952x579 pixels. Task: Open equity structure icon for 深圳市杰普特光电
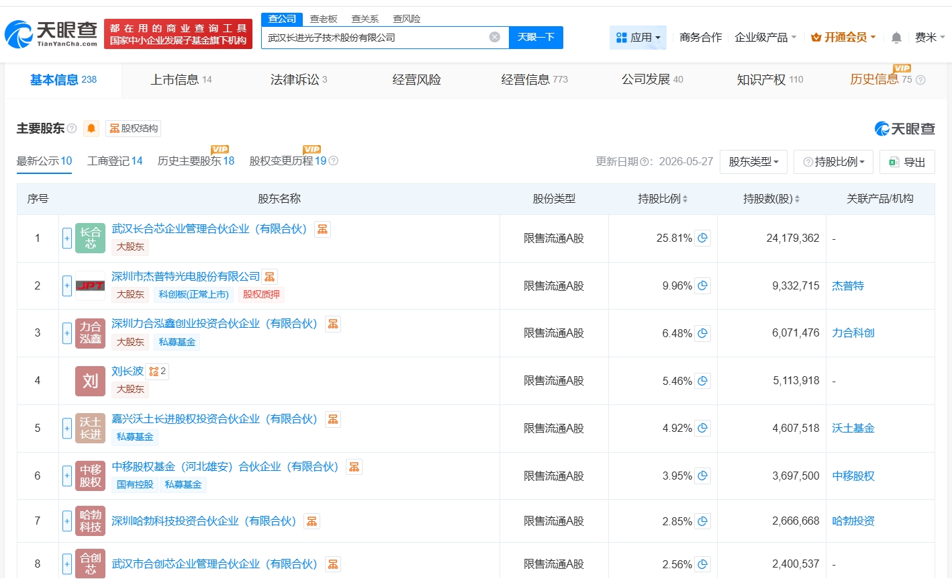[x=270, y=277]
